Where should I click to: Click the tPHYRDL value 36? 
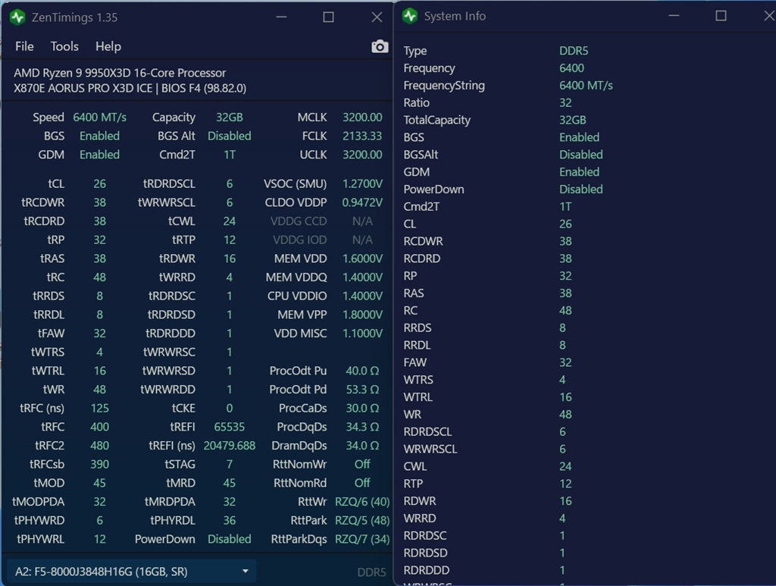(x=229, y=521)
